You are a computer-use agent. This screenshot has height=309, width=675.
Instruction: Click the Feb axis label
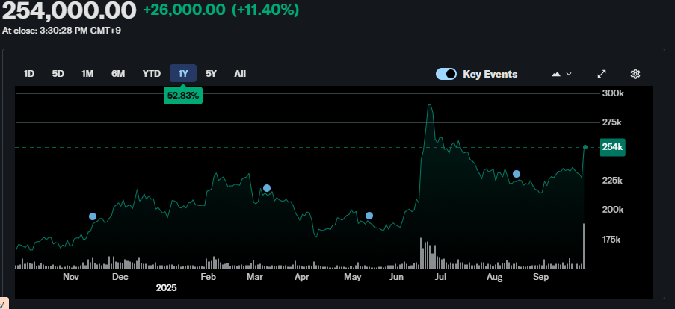pos(209,277)
